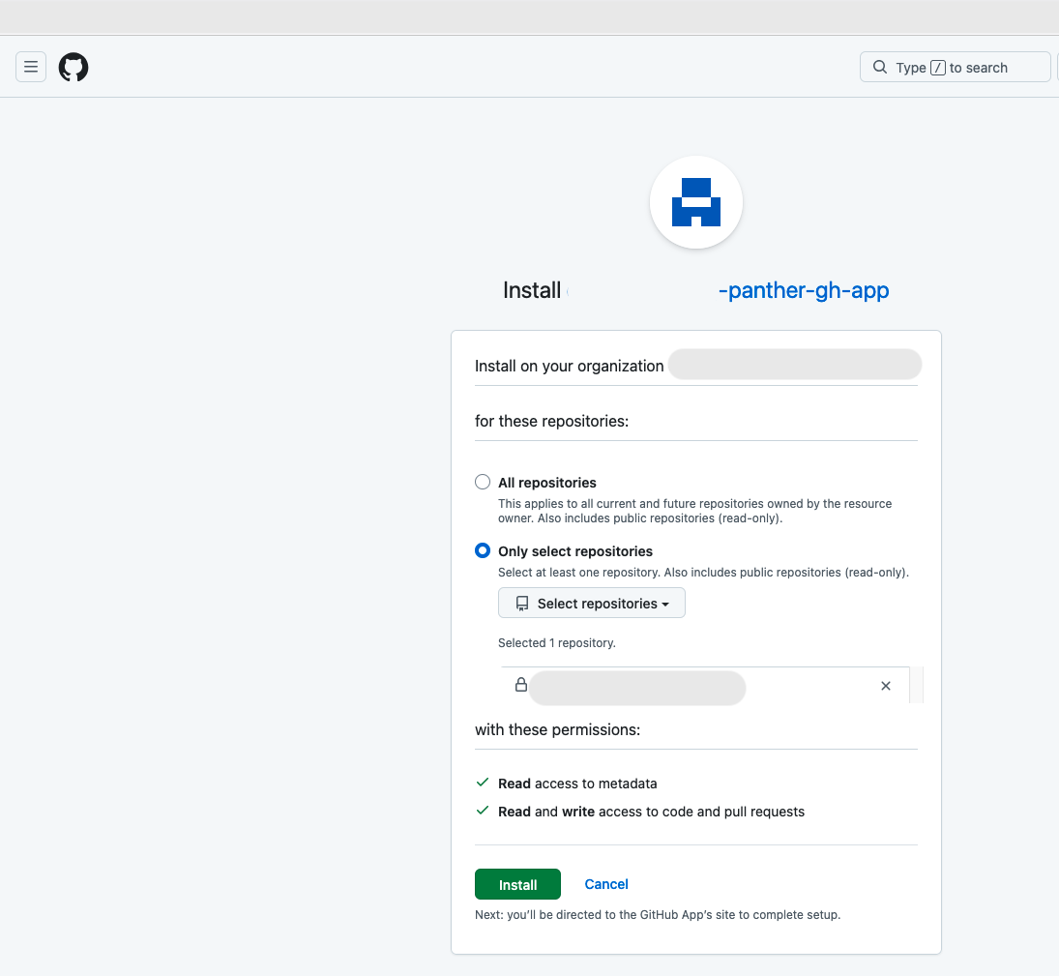
Task: Open the Select repositories dropdown
Action: [x=592, y=604]
